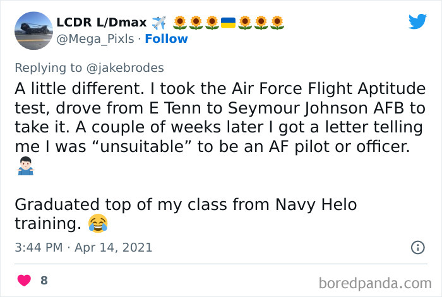Click the Twitter bird logo
The width and height of the screenshot is (442, 297).
[417, 21]
